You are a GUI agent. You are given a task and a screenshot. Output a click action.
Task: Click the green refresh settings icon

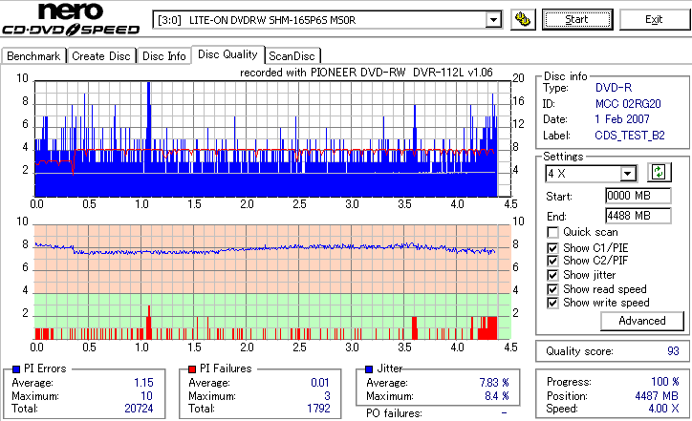[659, 173]
